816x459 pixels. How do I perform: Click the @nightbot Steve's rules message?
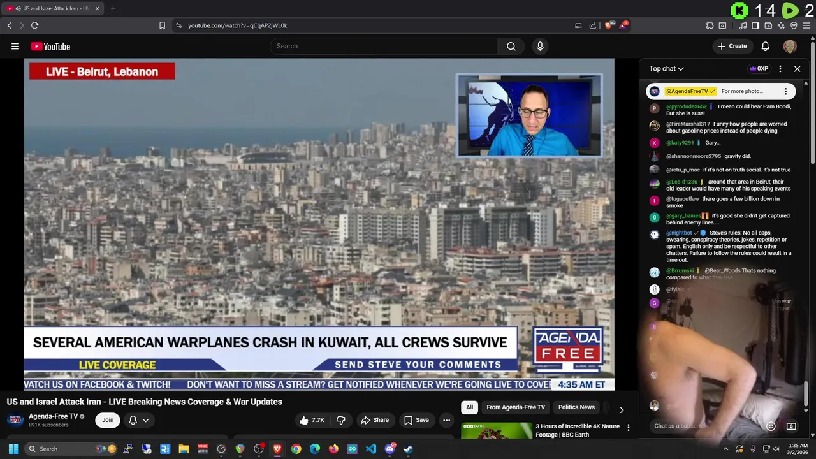724,247
